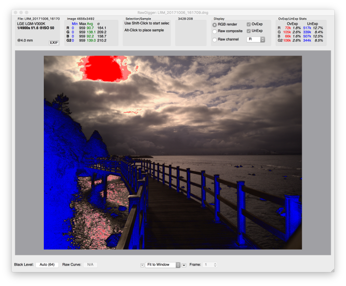Screen dimensions: 346x286
Task: Select the Raw composite display mode
Action: pyautogui.click(x=215, y=32)
